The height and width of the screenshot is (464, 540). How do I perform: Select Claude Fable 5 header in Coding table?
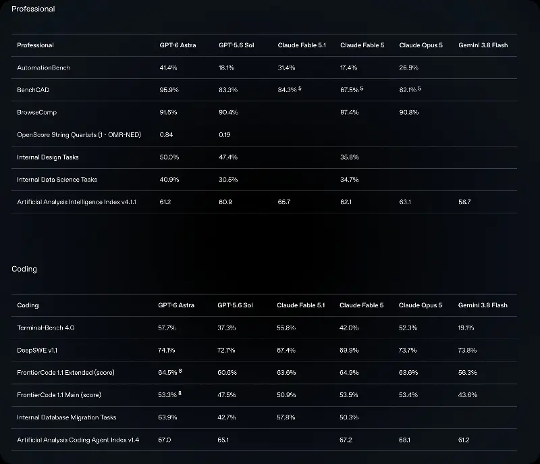[x=361, y=305]
